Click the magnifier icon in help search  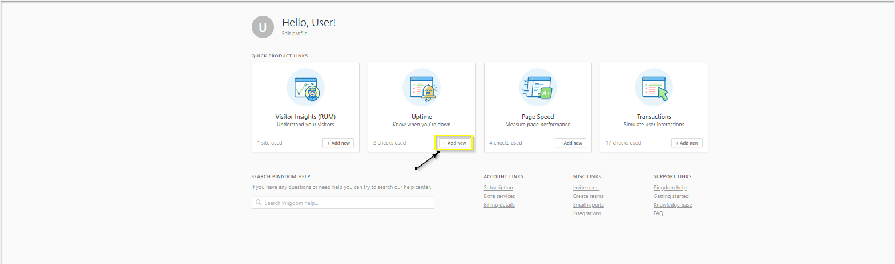pyautogui.click(x=259, y=203)
